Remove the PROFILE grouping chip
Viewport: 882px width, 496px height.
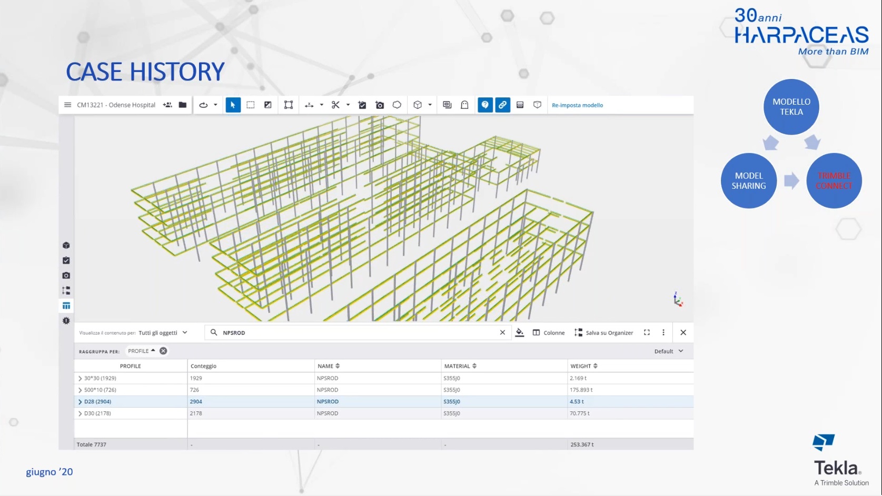[x=163, y=351]
